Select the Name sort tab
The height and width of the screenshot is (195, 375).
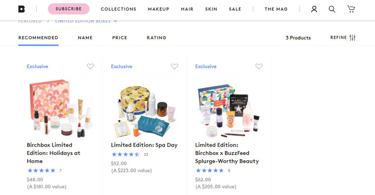(85, 38)
